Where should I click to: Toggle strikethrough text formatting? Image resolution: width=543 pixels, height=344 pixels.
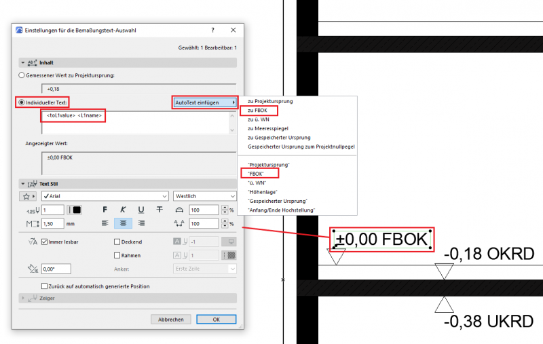[159, 210]
